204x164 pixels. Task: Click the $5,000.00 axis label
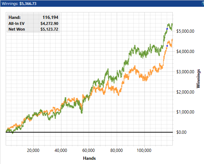coord(185,31)
